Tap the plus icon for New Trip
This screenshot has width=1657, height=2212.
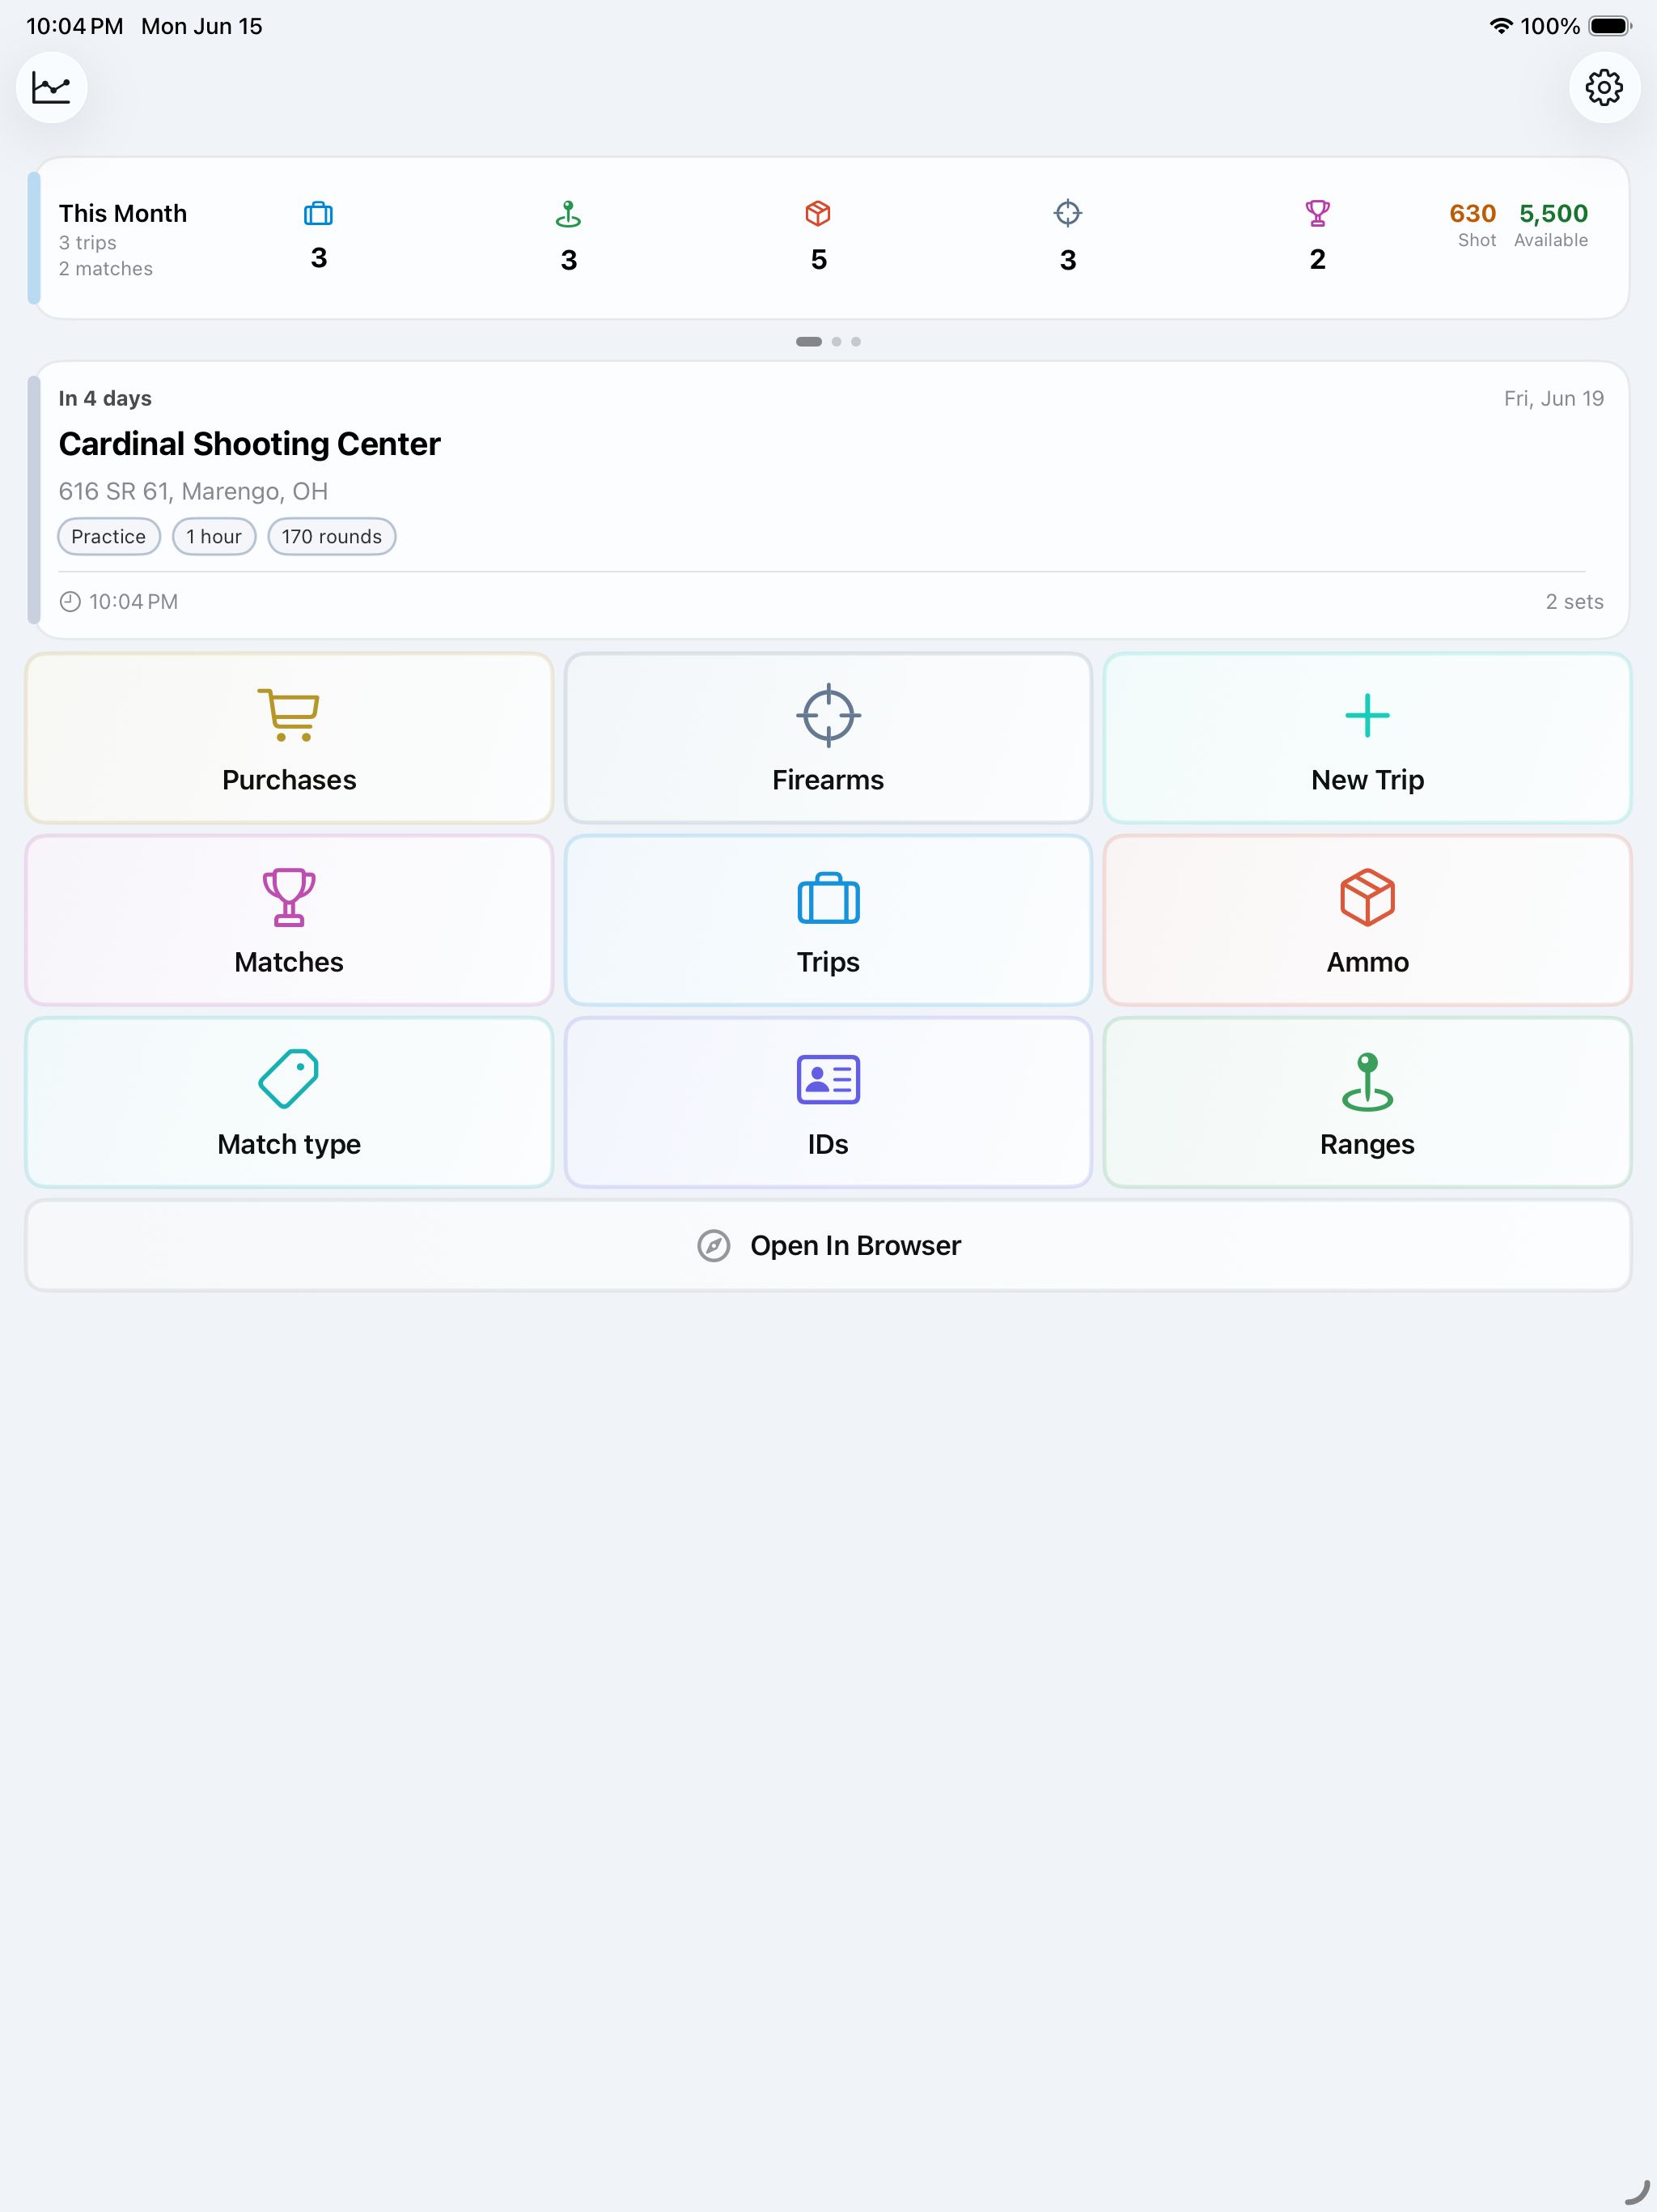(x=1367, y=715)
